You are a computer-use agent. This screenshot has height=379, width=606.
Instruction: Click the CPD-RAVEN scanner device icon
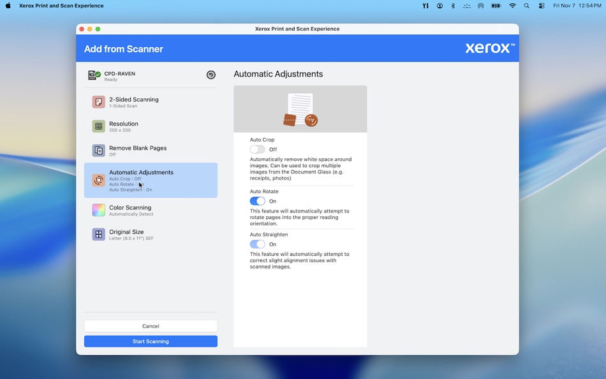pos(94,75)
